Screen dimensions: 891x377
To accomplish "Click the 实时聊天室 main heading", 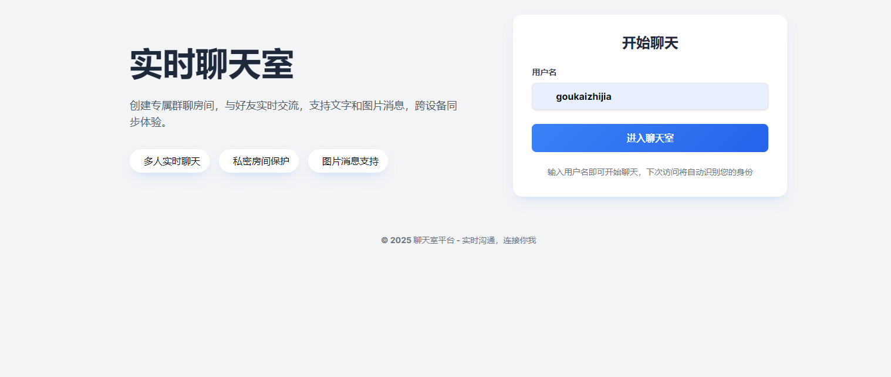I will pos(211,64).
